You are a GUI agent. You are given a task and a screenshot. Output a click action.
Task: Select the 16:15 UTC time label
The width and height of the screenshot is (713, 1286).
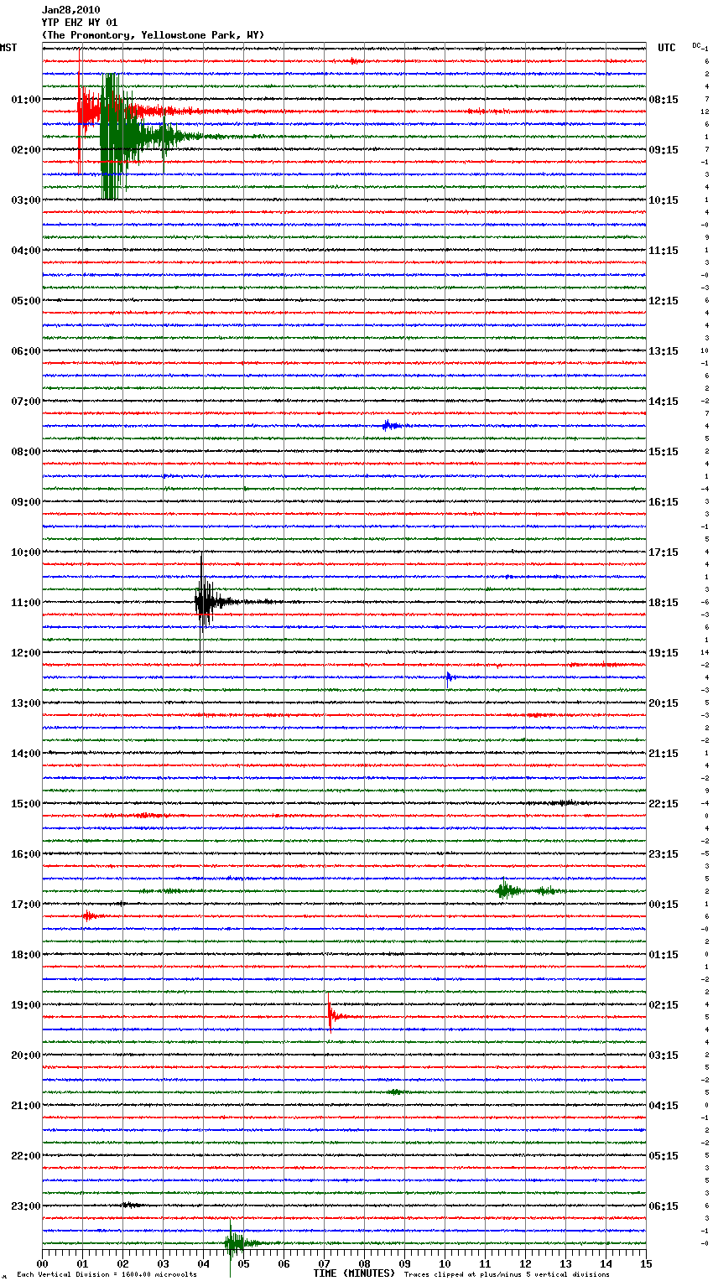(664, 502)
